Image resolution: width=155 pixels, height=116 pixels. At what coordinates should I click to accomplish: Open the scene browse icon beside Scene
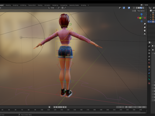[x=142, y=5]
